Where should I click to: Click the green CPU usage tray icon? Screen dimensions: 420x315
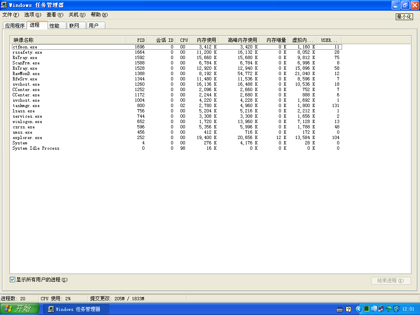tap(366, 309)
